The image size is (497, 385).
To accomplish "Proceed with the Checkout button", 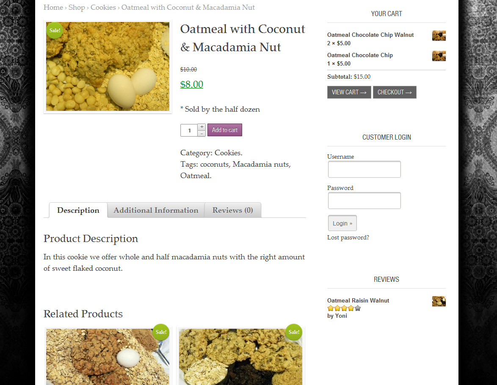I will 395,92.
